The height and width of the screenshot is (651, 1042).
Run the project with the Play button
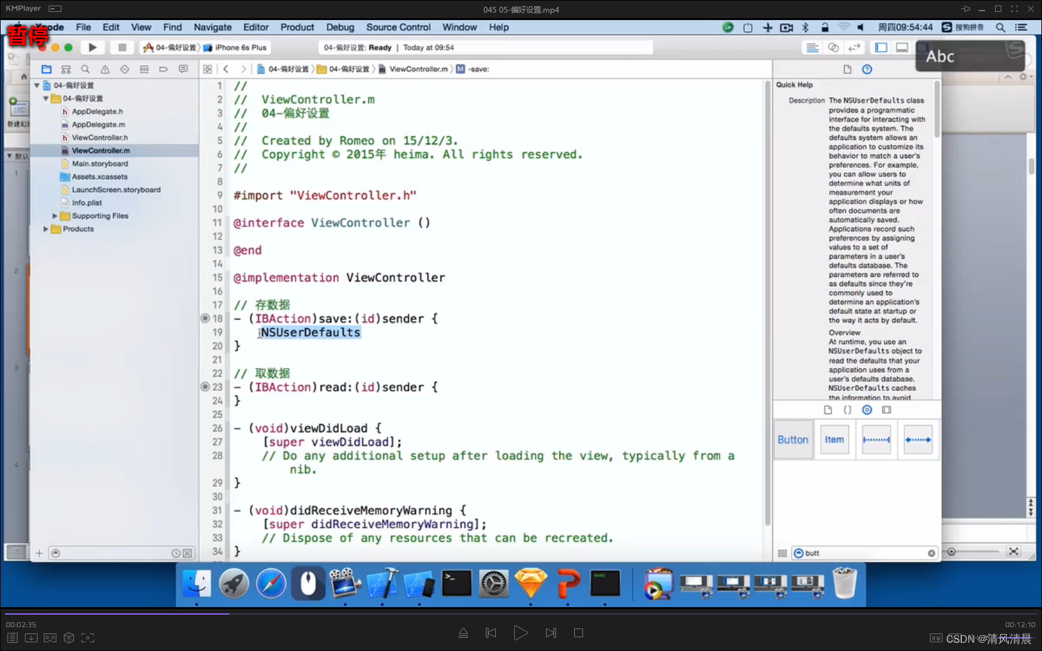[93, 48]
